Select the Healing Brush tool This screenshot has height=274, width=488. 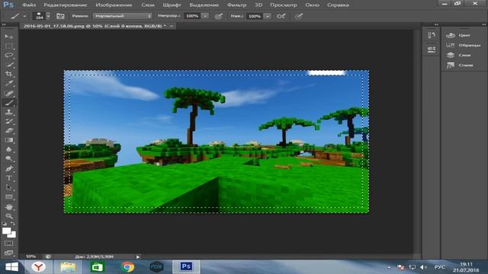(x=8, y=93)
